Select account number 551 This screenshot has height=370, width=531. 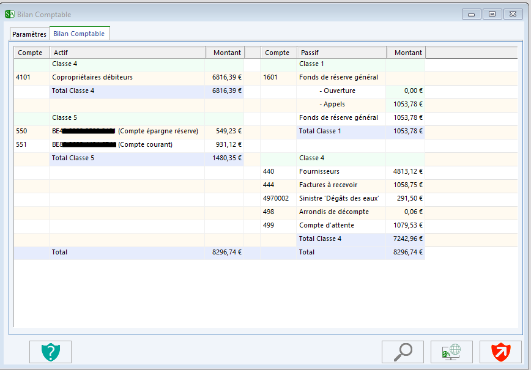tap(21, 144)
